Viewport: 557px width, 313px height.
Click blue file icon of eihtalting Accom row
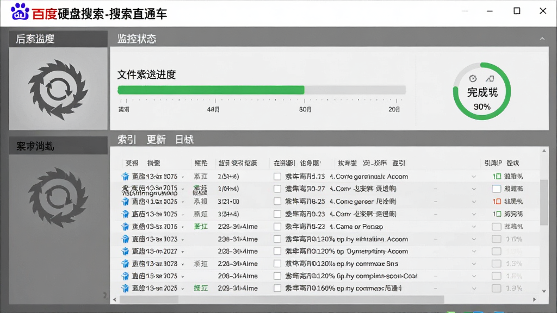click(x=125, y=239)
